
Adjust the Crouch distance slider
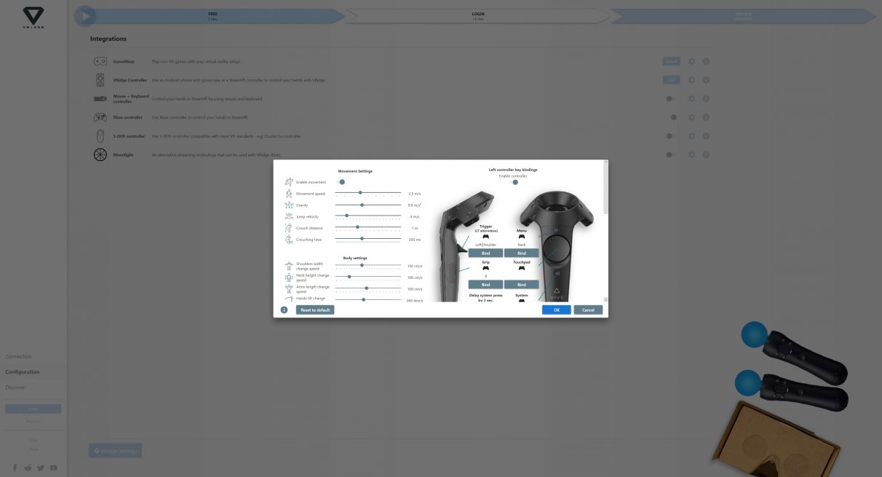(367, 227)
